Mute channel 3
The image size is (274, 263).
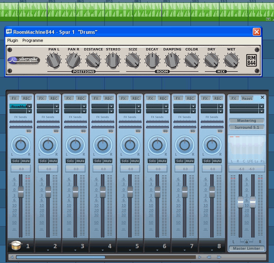(80, 161)
